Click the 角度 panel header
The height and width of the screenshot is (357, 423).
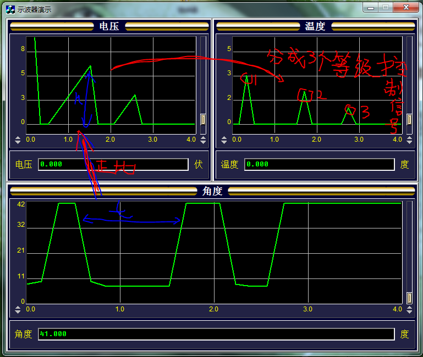212,191
